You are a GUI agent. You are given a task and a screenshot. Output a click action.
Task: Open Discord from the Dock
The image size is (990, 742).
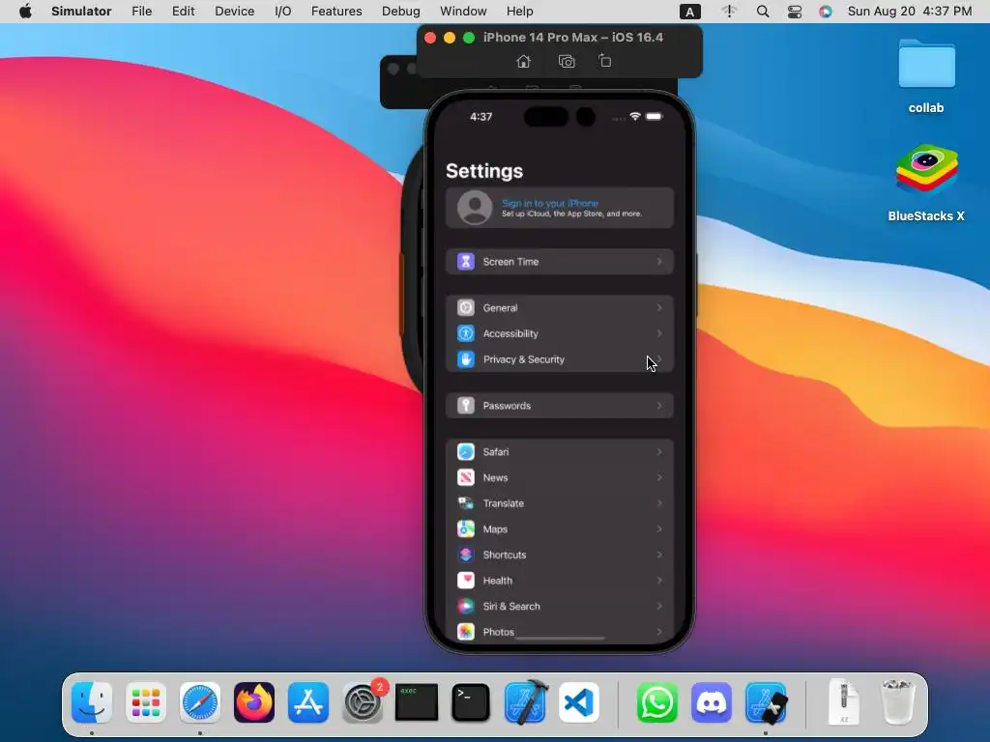pyautogui.click(x=712, y=702)
